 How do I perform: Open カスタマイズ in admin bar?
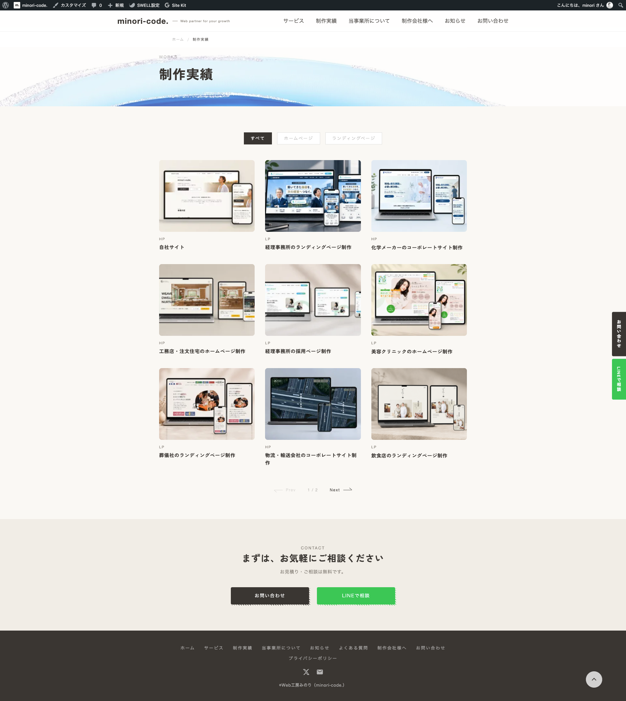pos(69,5)
